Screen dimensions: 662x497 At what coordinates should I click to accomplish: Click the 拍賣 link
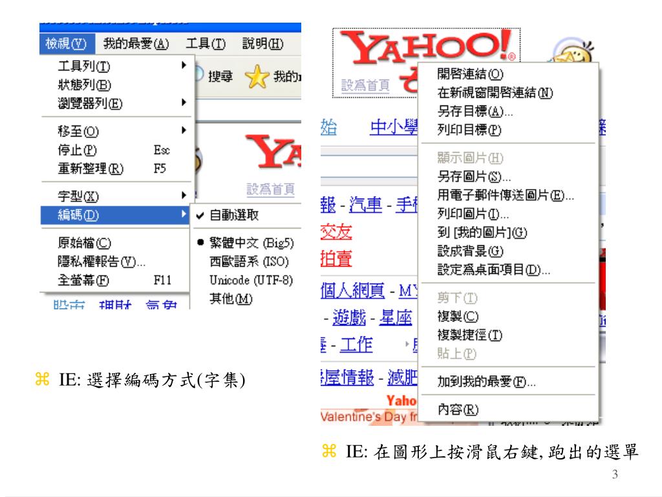tap(336, 258)
